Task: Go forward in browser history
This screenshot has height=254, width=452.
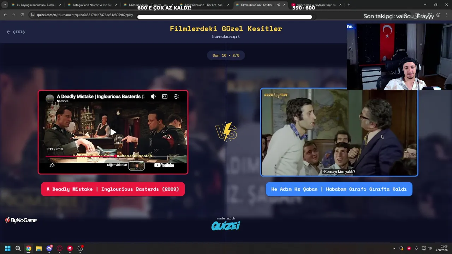Action: pos(13,15)
